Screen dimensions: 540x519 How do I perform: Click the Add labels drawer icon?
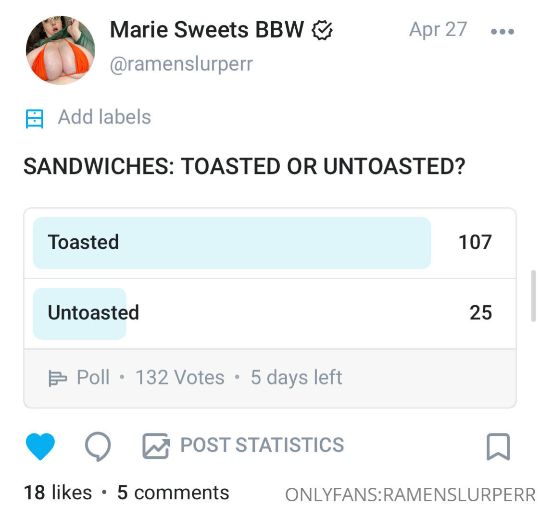(35, 118)
